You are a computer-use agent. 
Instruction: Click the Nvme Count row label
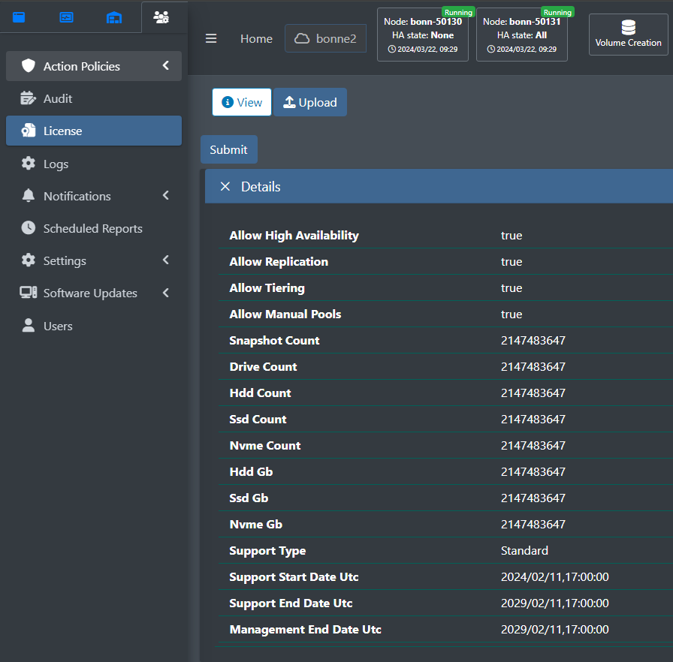(x=265, y=446)
